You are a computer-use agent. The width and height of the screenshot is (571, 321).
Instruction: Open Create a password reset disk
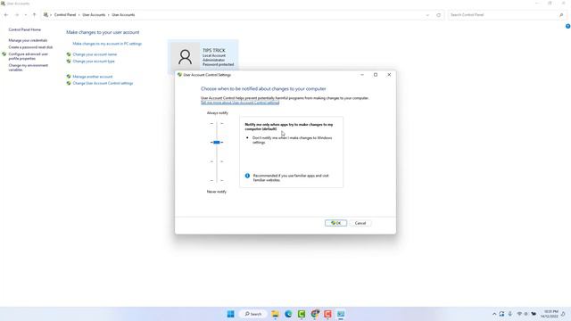30,47
